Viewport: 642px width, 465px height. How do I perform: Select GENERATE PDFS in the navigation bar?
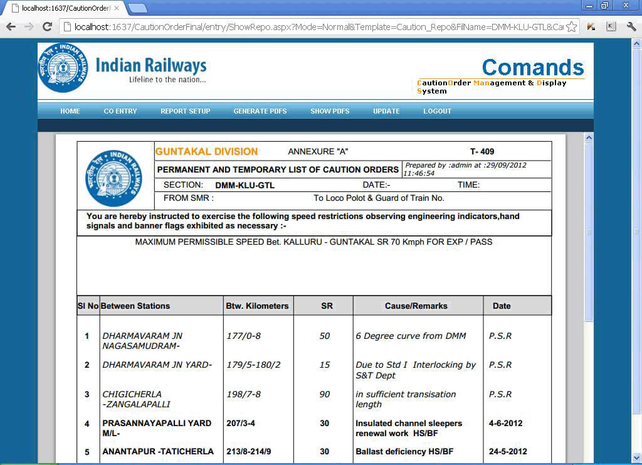coord(260,111)
